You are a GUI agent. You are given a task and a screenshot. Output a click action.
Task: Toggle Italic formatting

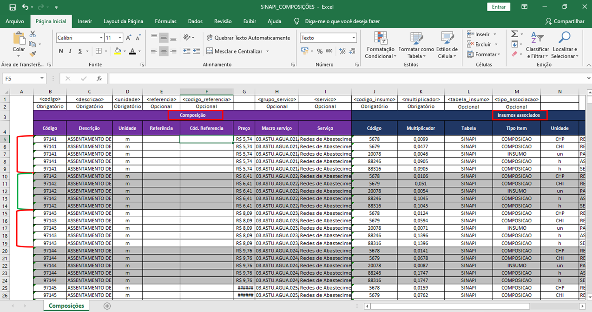point(70,51)
